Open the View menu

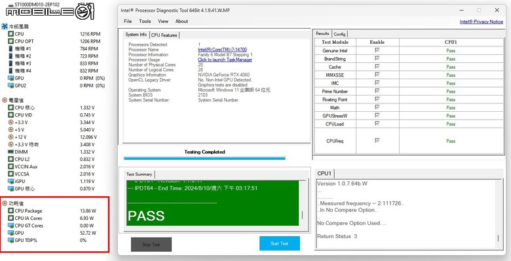(163, 21)
